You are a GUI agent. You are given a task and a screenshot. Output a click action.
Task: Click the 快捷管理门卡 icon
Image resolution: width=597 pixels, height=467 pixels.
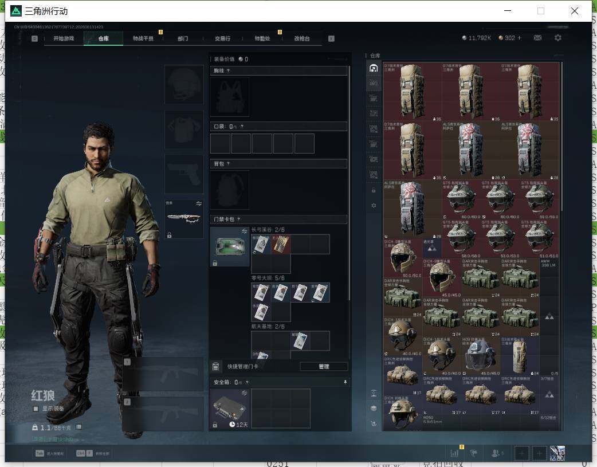coord(215,366)
